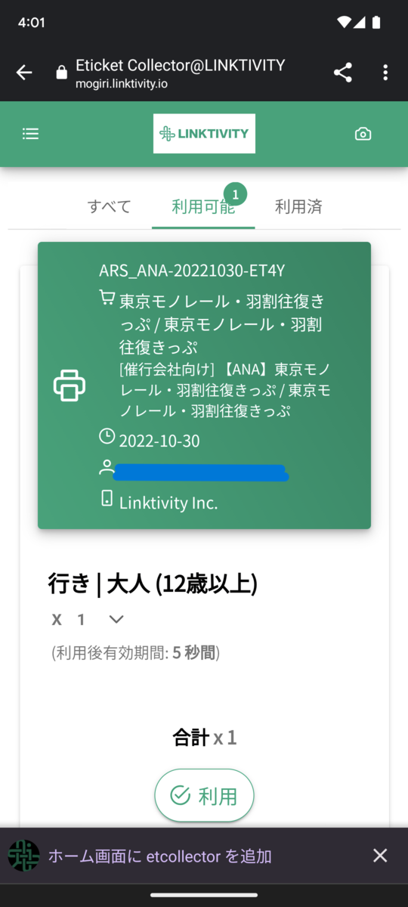Tap the padlock site security icon
This screenshot has width=408, height=907.
62,73
